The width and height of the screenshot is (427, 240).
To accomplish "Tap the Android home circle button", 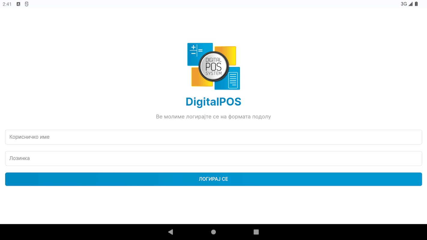I will point(213,232).
